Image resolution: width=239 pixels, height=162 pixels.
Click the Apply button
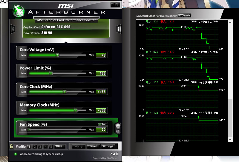click(79, 146)
